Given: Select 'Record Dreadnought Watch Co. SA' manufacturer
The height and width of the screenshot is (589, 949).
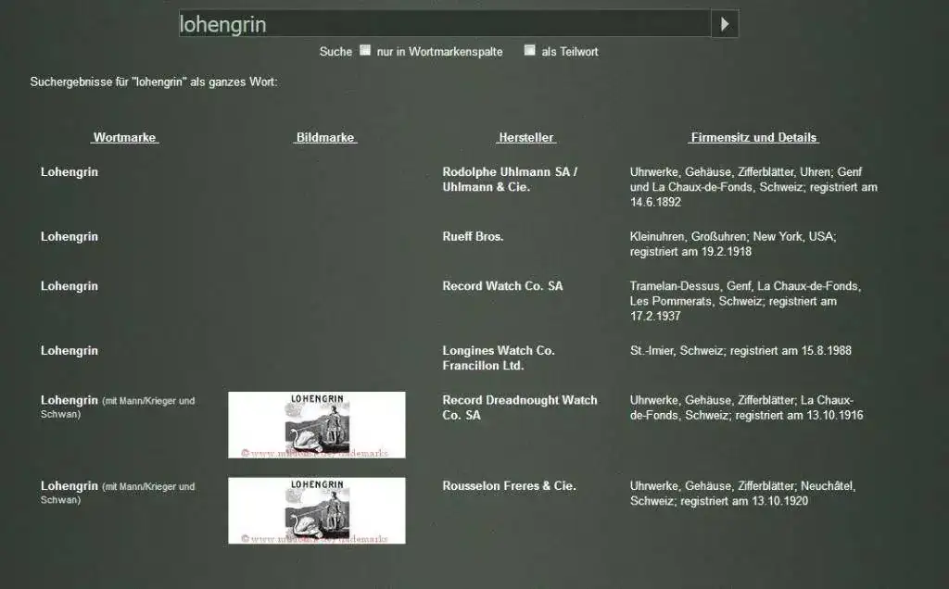Looking at the screenshot, I should 519,407.
